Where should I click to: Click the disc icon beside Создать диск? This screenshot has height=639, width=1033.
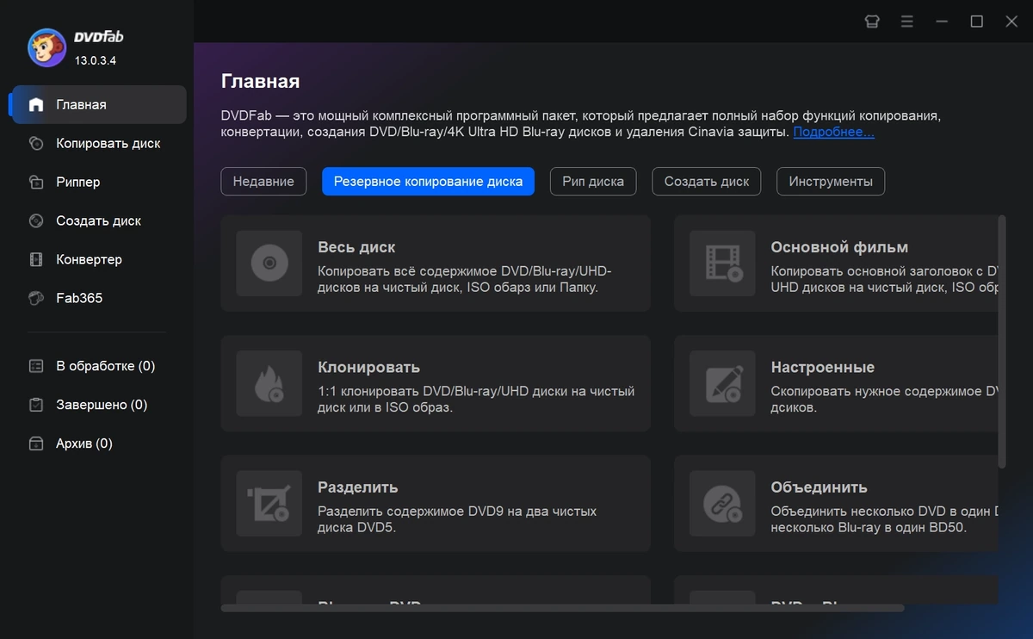pyautogui.click(x=36, y=221)
